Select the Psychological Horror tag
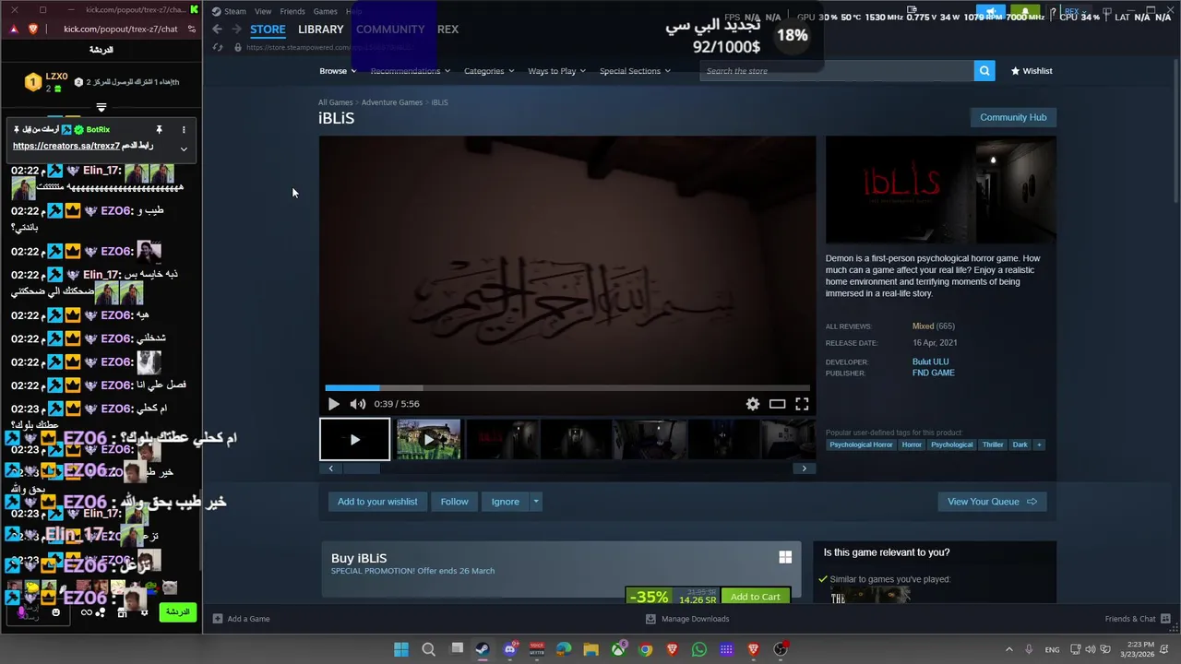The width and height of the screenshot is (1181, 664). [861, 445]
